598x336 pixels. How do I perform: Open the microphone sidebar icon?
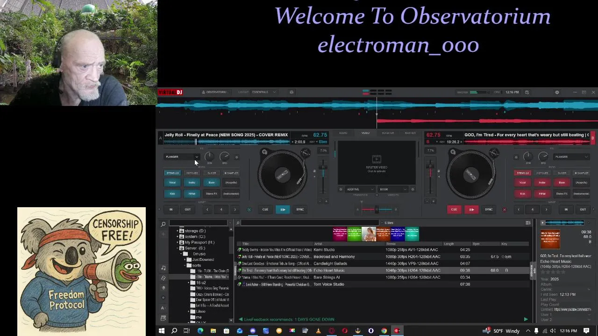[x=163, y=287]
